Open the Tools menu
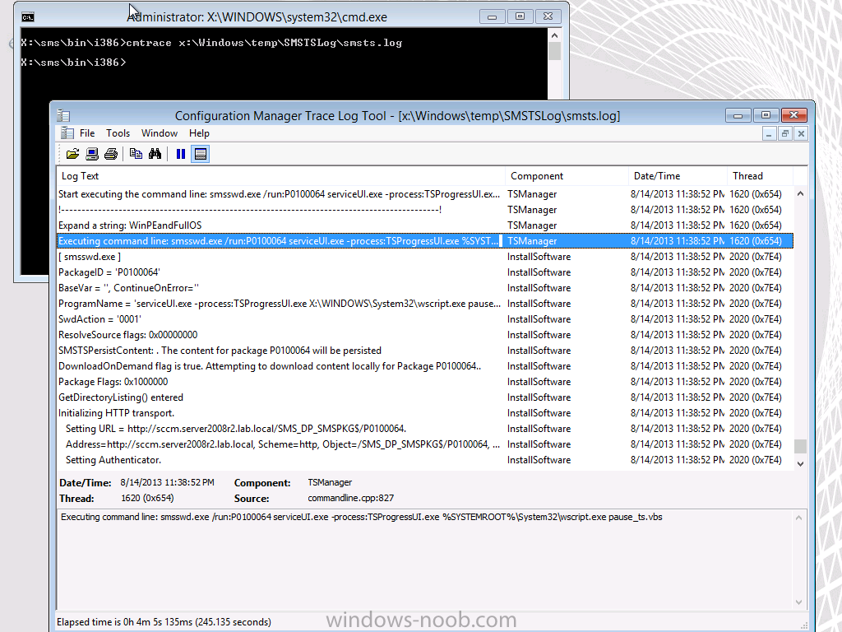This screenshot has width=842, height=632. [x=118, y=133]
